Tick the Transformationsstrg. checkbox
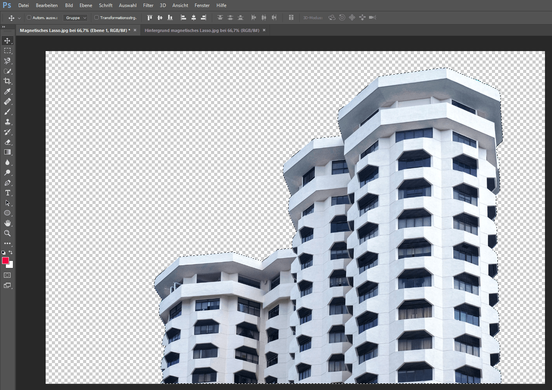This screenshot has height=390, width=552. [96, 18]
